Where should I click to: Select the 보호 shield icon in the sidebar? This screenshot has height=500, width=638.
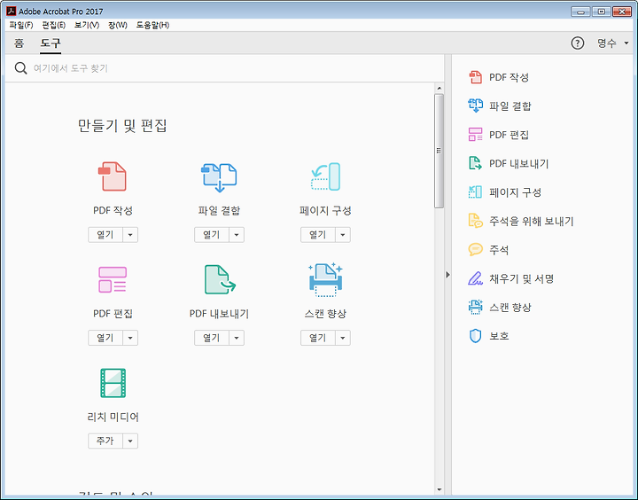point(475,336)
